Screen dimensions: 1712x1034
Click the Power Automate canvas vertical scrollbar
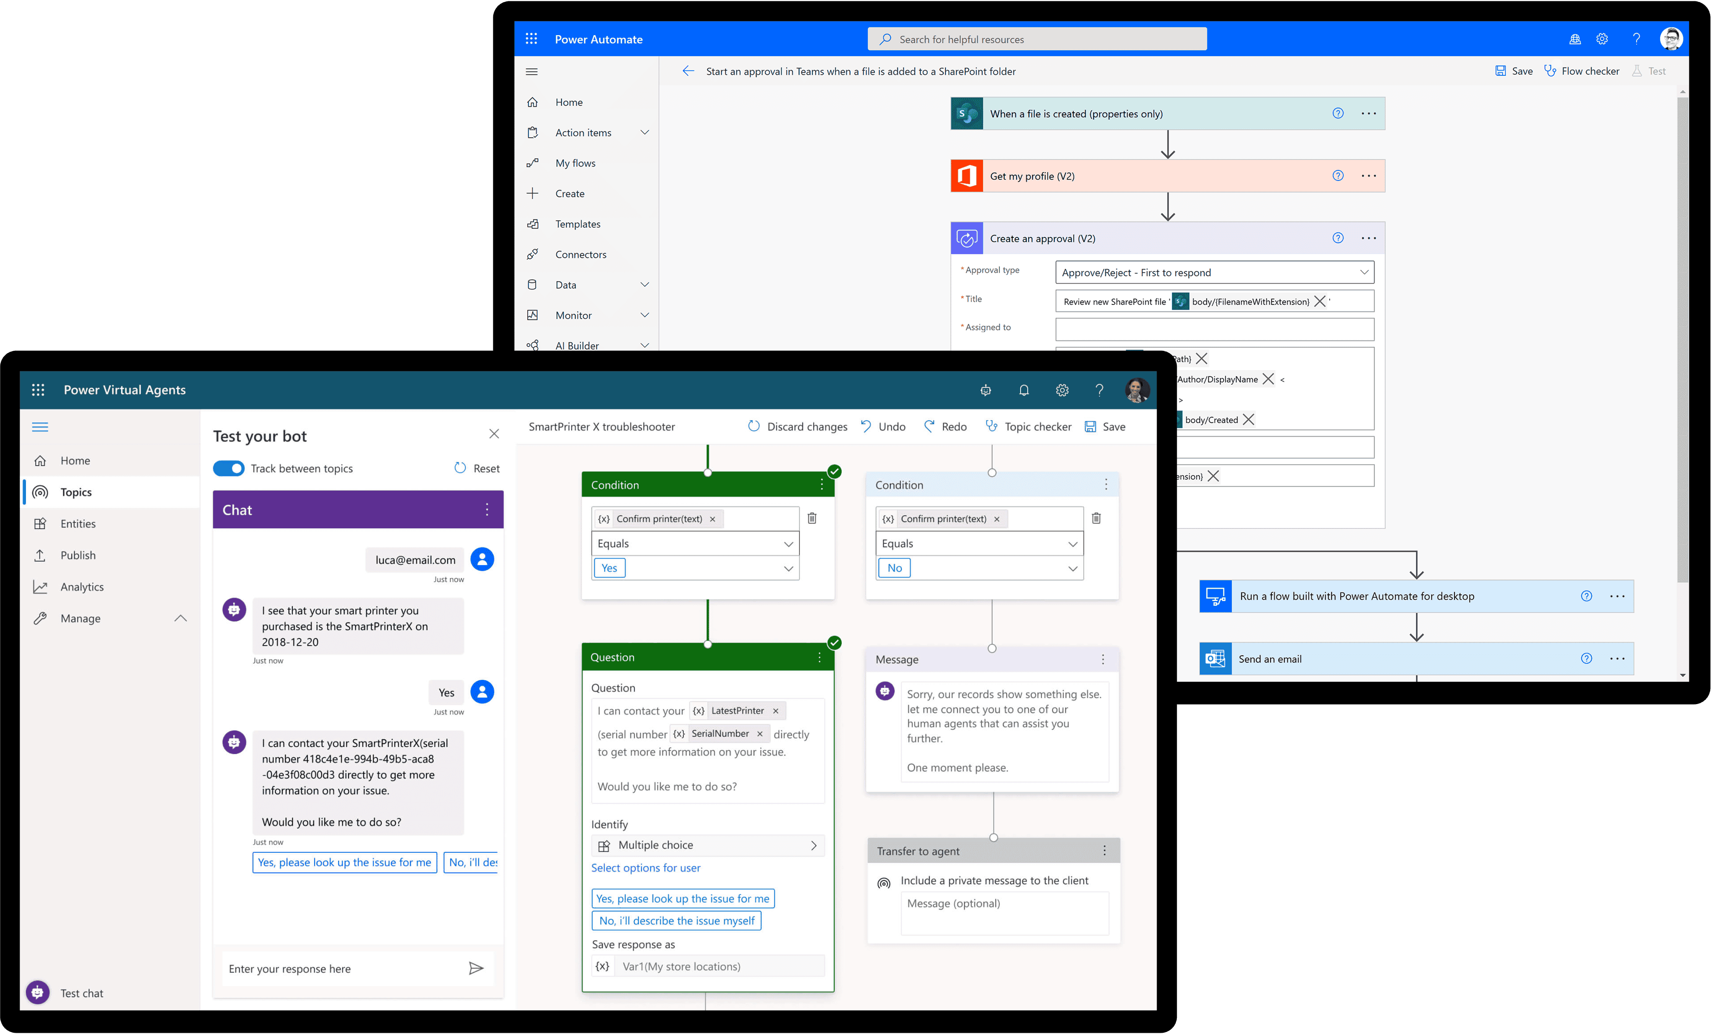1682,340
